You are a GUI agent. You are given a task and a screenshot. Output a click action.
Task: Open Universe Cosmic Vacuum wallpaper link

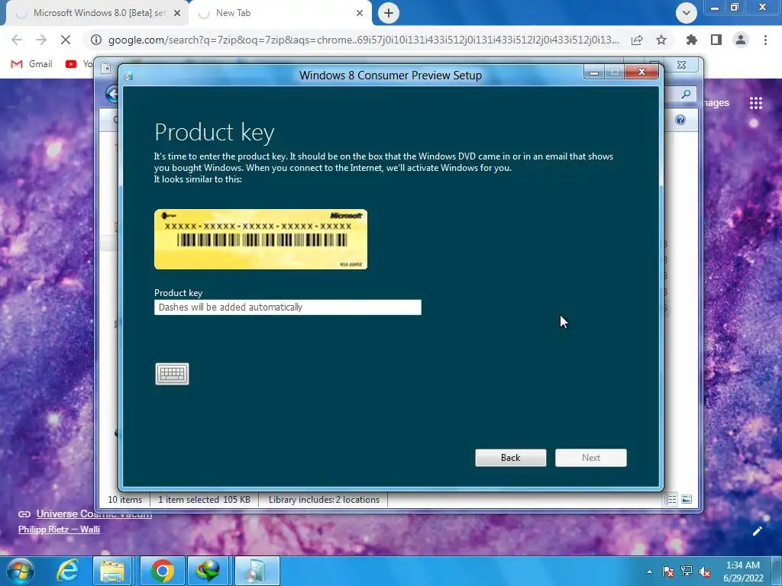94,514
